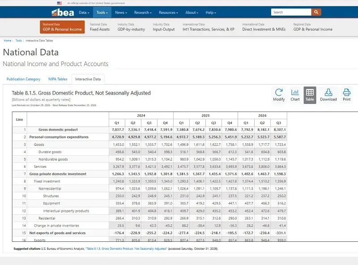
Task: Open the Resources dropdown menu
Action: coord(168,12)
